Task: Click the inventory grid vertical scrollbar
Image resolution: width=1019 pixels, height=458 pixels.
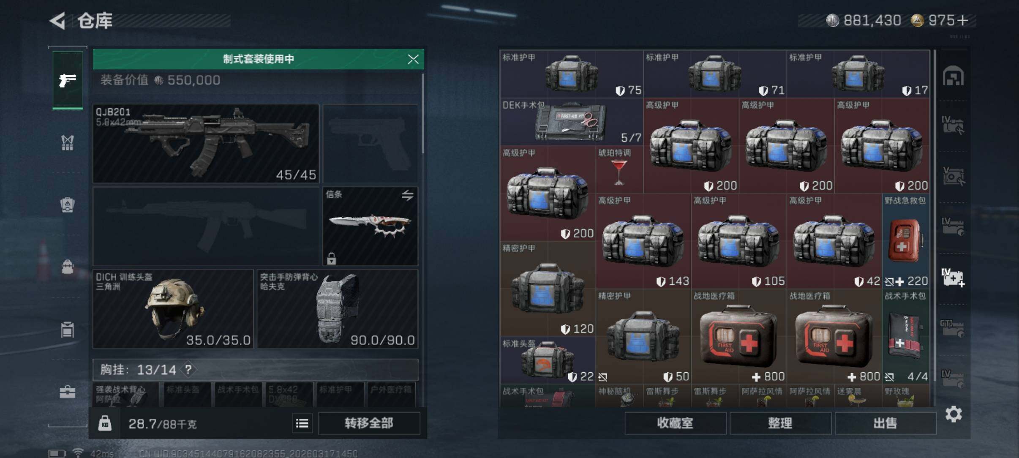Action: [935, 228]
